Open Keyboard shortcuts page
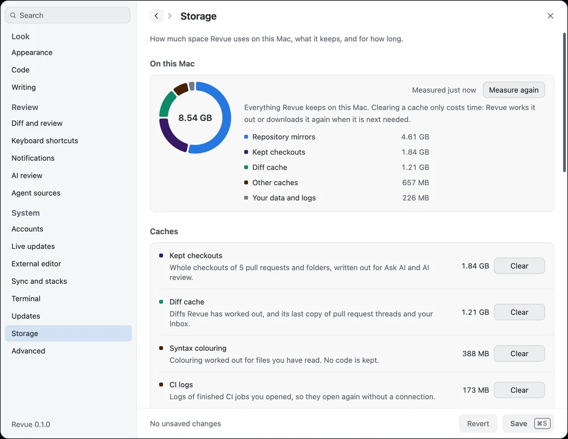Image resolution: width=568 pixels, height=439 pixels. point(69,141)
